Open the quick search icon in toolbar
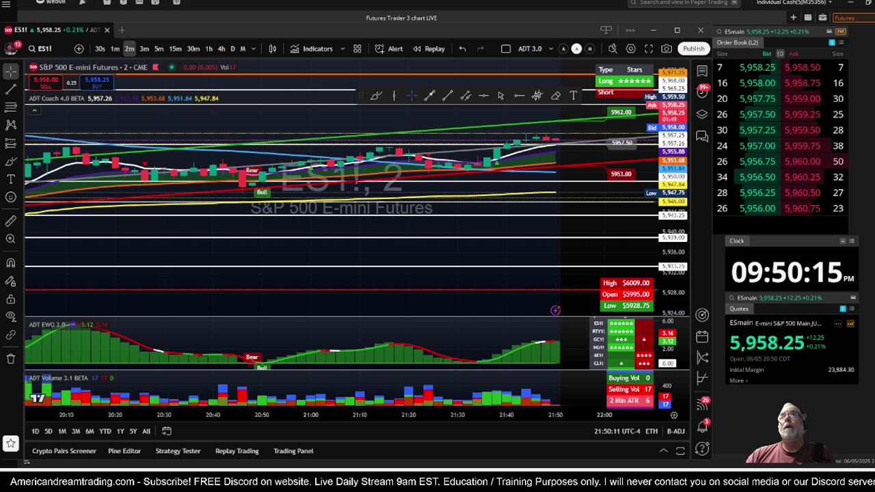The image size is (875, 492). [612, 49]
